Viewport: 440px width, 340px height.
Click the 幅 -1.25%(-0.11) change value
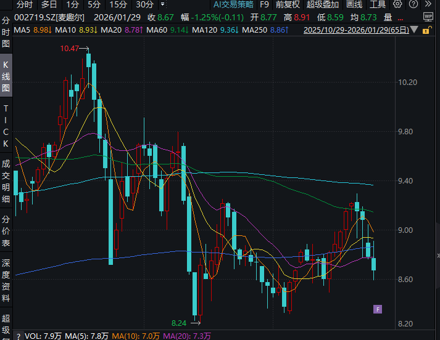tap(212, 18)
